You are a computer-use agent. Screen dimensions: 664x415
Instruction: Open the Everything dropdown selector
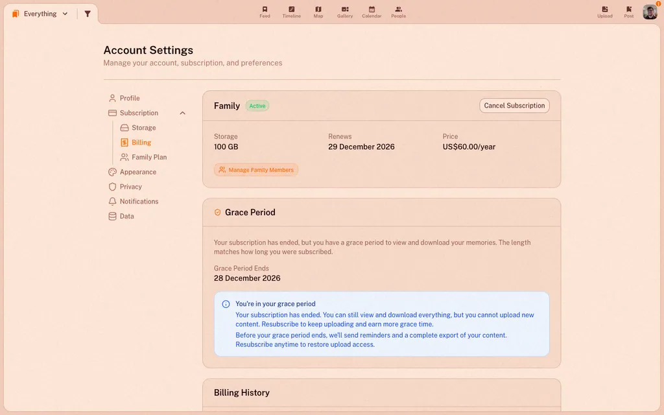click(x=40, y=14)
